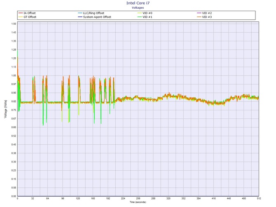The height and width of the screenshot is (207, 276).
Task: Click the 0.45 y-axis value
Action: pyautogui.click(x=14, y=145)
